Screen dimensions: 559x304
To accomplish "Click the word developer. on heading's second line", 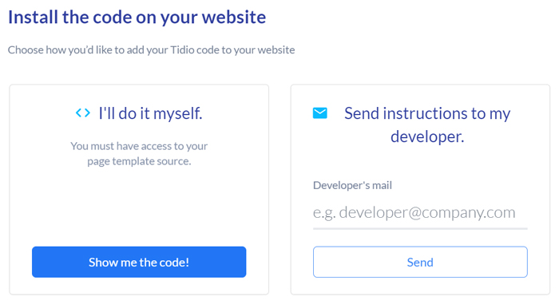I will (427, 136).
